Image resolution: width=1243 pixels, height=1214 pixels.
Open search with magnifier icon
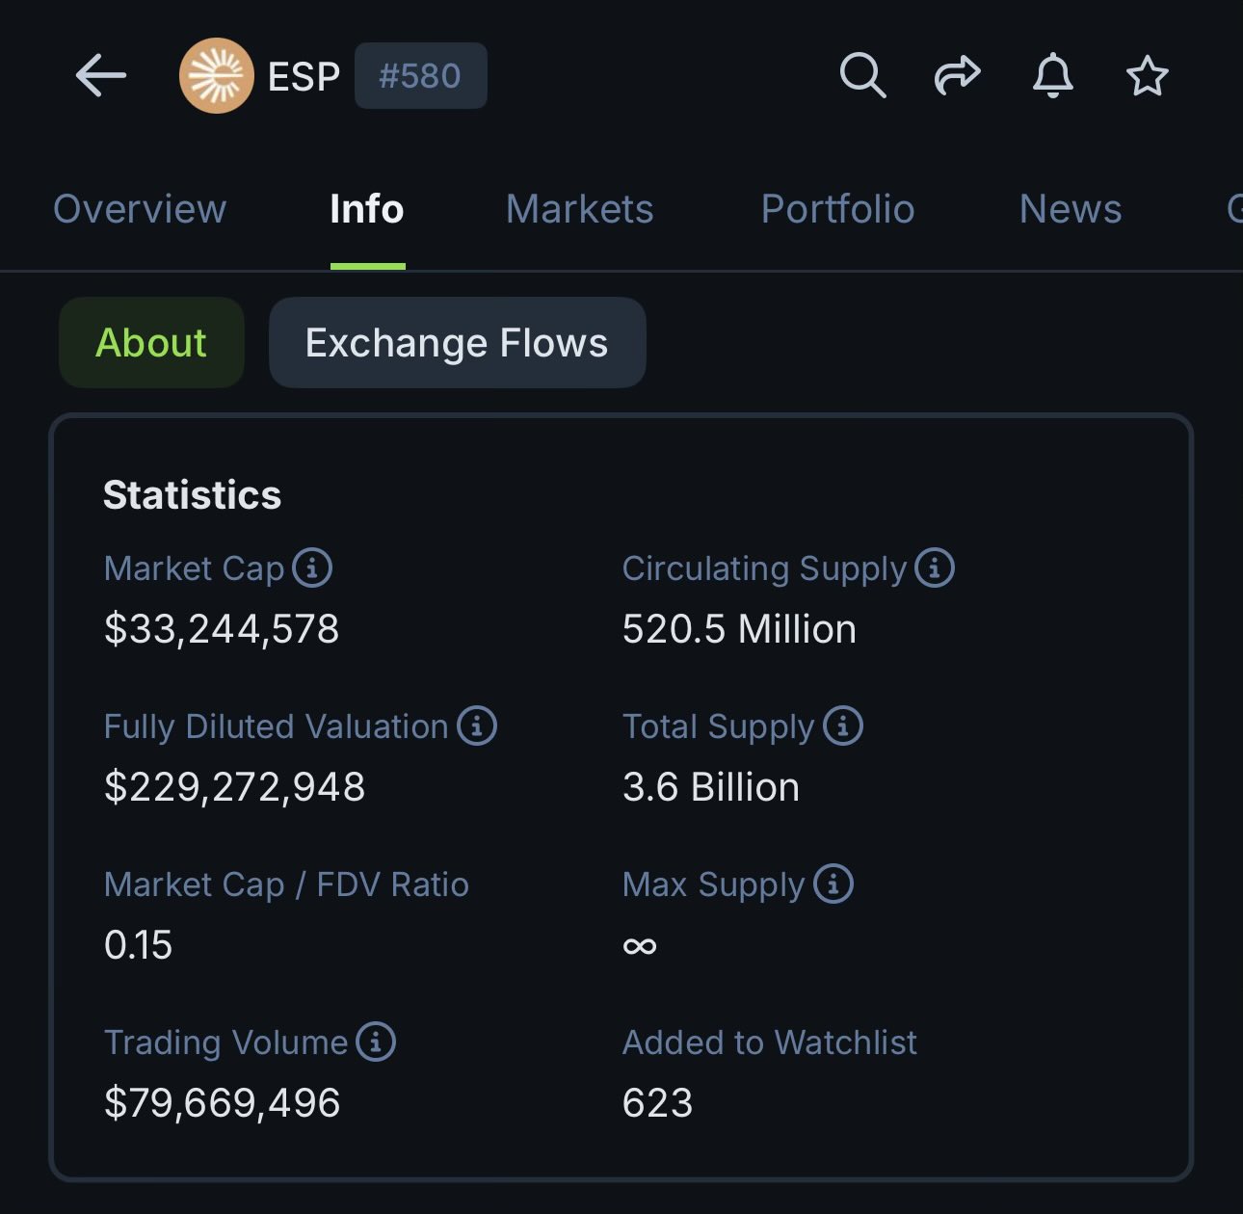(862, 75)
